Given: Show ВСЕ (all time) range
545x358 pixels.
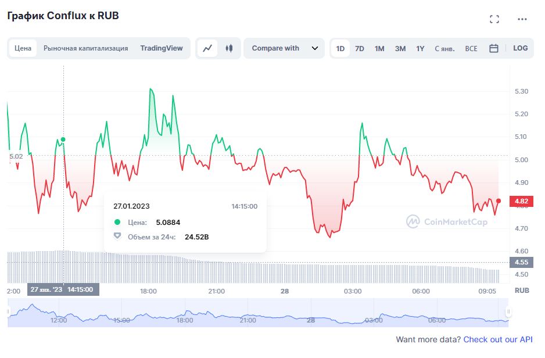Looking at the screenshot, I should point(471,48).
